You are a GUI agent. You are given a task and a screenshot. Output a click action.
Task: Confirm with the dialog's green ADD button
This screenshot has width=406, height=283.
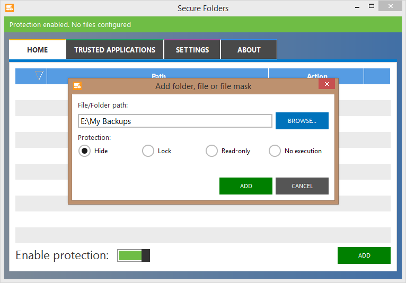tap(246, 186)
